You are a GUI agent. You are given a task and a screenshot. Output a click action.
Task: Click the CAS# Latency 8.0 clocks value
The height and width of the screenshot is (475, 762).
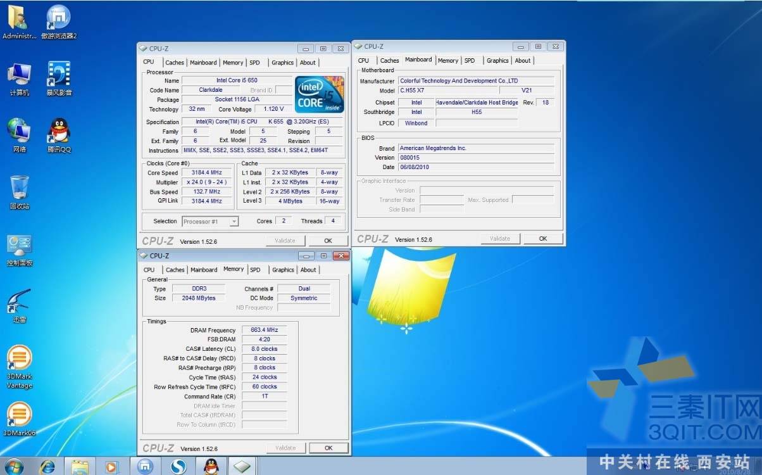pos(265,349)
